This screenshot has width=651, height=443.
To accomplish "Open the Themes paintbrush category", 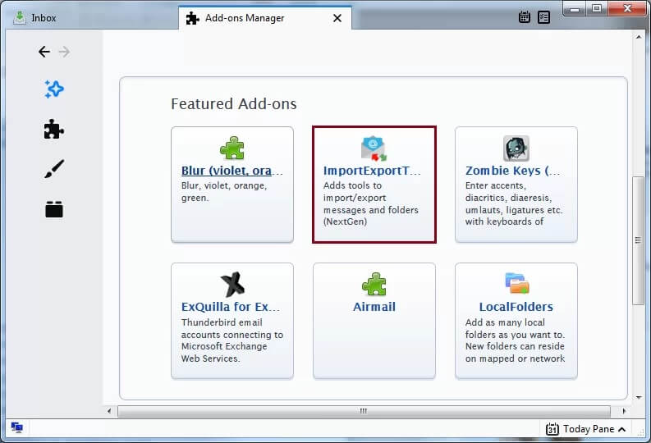I will (54, 169).
